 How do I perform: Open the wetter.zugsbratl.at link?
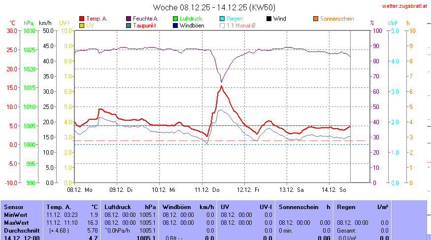coord(404,6)
